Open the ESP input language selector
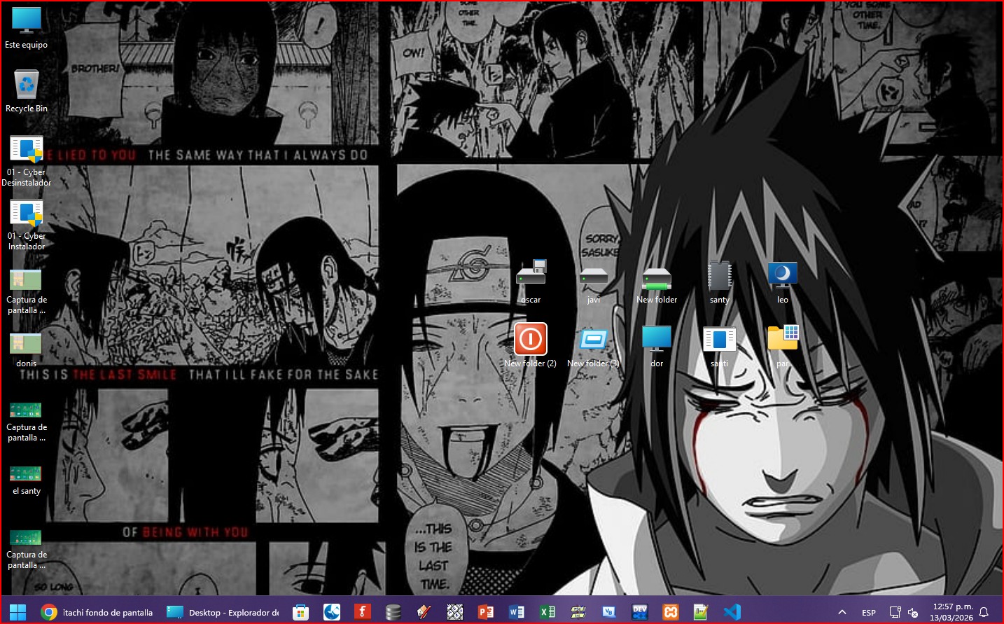The height and width of the screenshot is (624, 1004). (x=869, y=612)
